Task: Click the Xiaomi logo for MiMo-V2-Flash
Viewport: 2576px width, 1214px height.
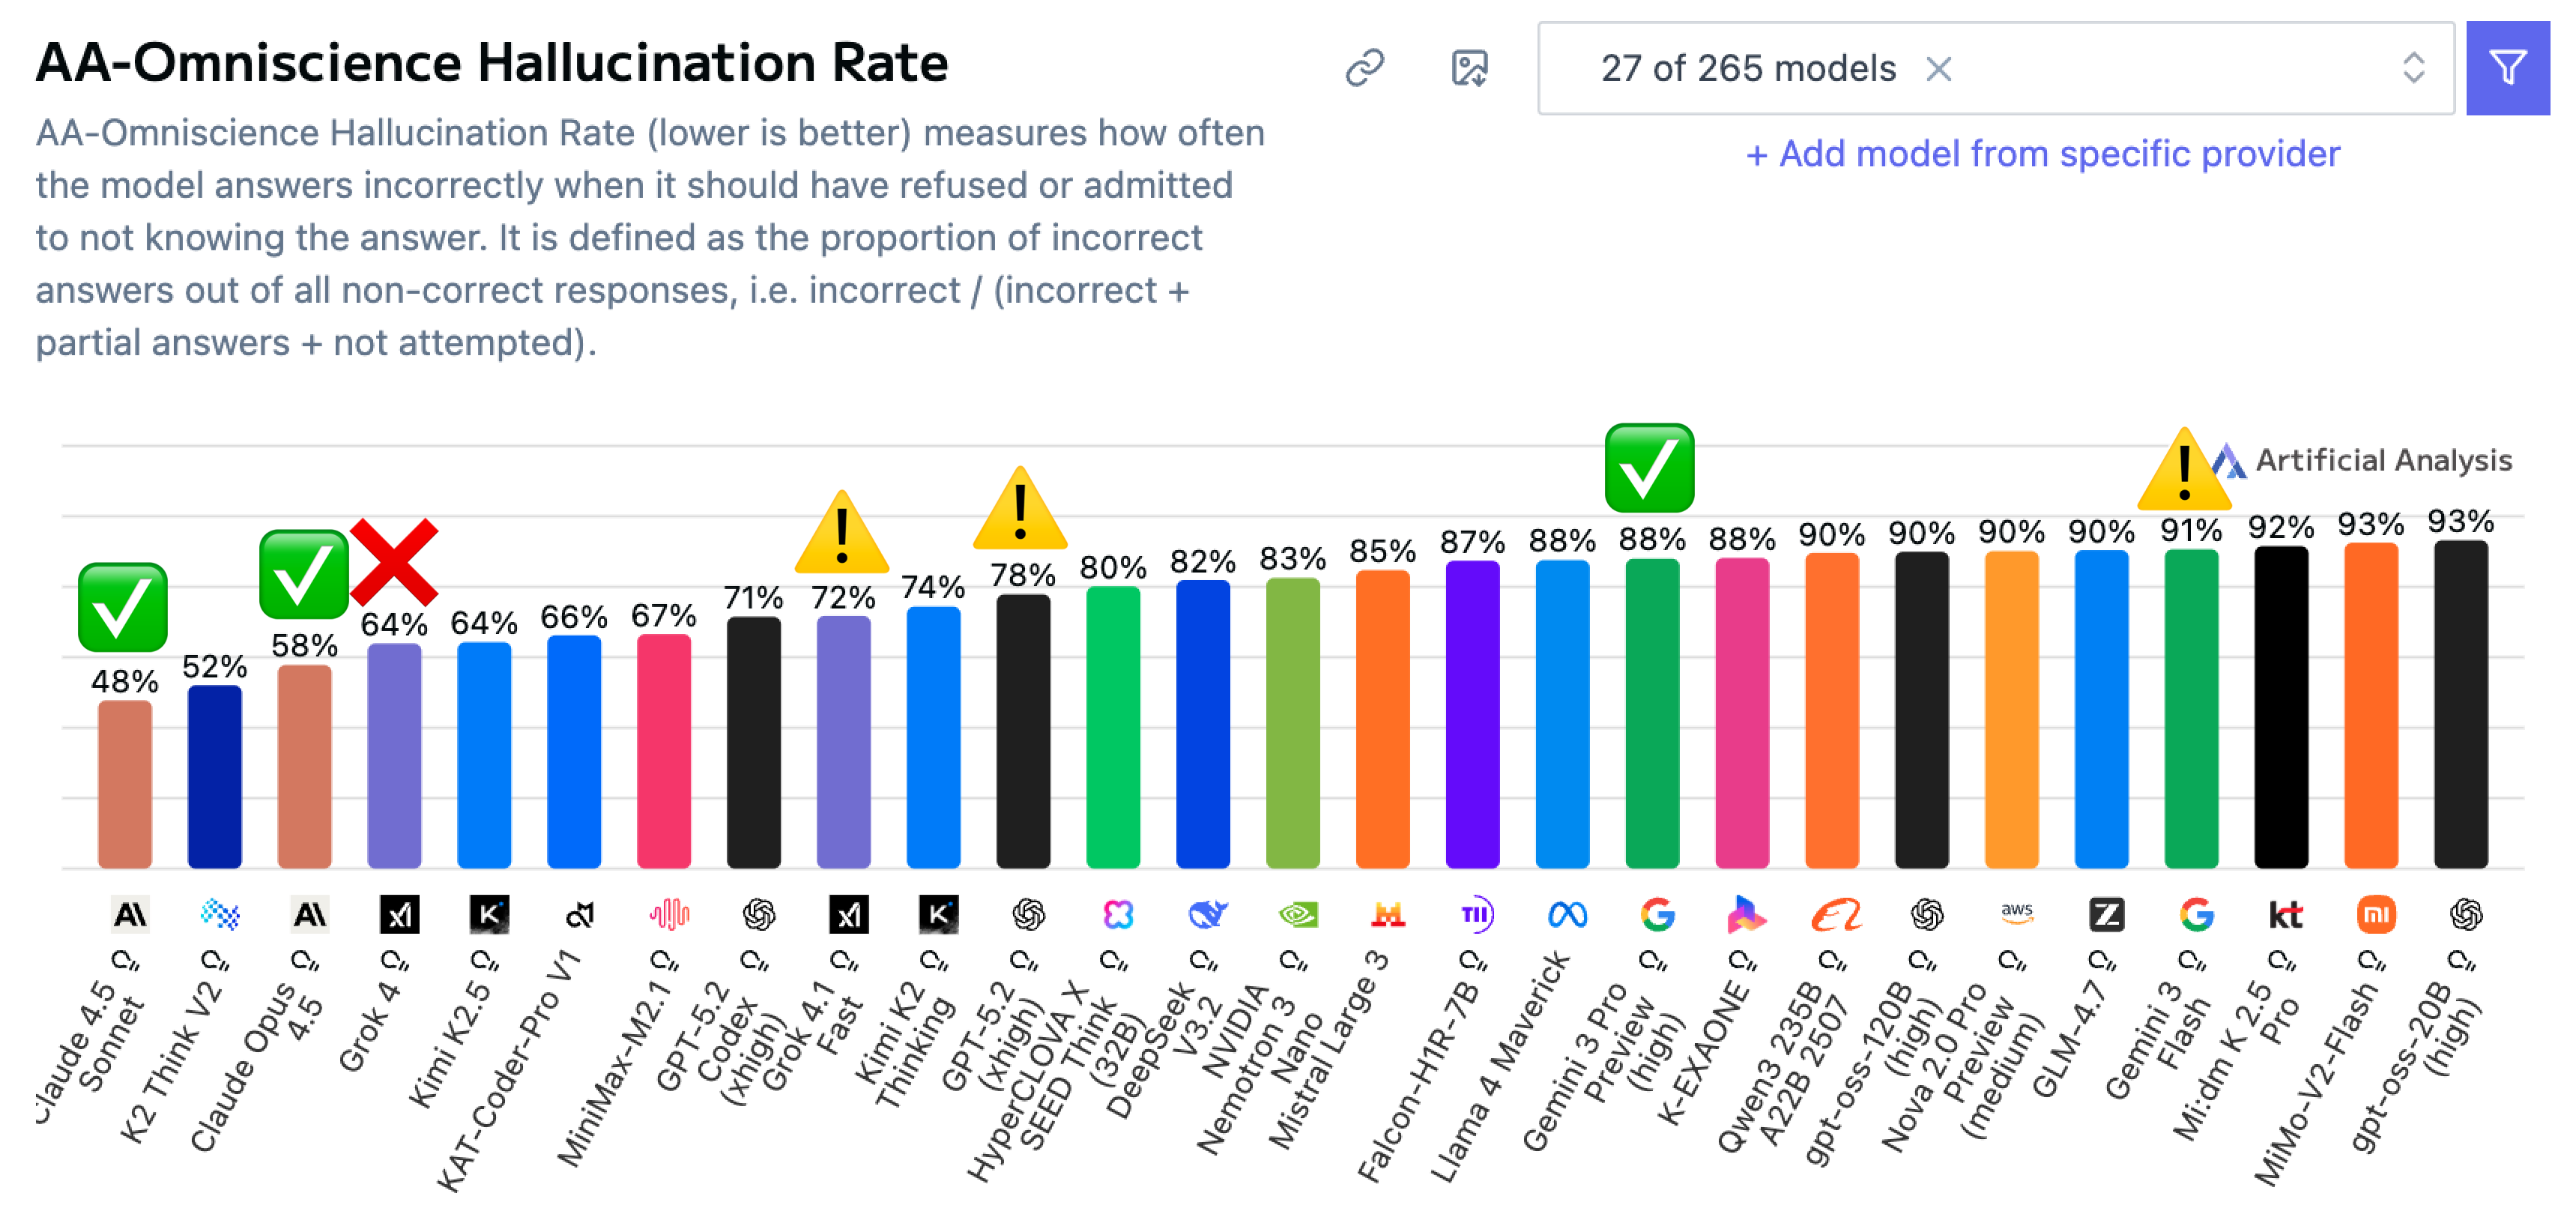Action: [x=2376, y=914]
